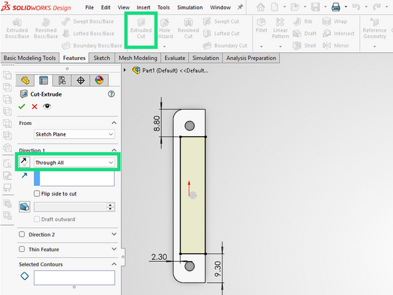
Task: Click the Selected Contours selection box
Action: tap(74, 278)
